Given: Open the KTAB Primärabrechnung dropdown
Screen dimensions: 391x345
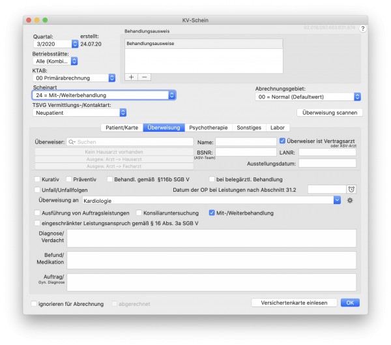Looking at the screenshot, I should [74, 78].
